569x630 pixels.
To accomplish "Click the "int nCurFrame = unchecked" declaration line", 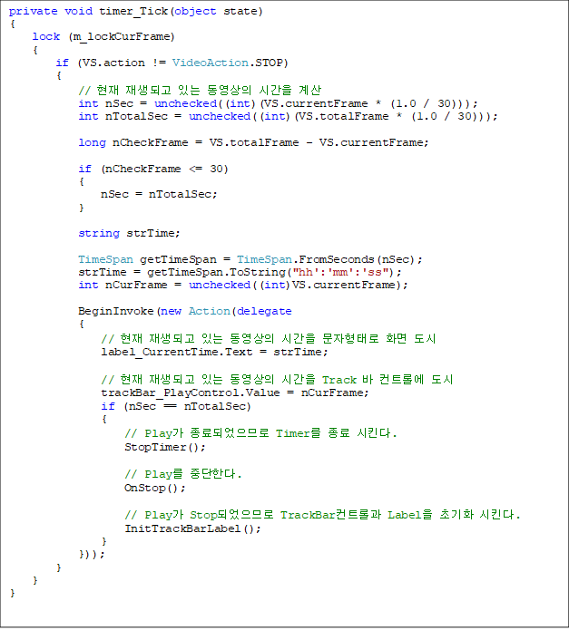I will 243,286.
